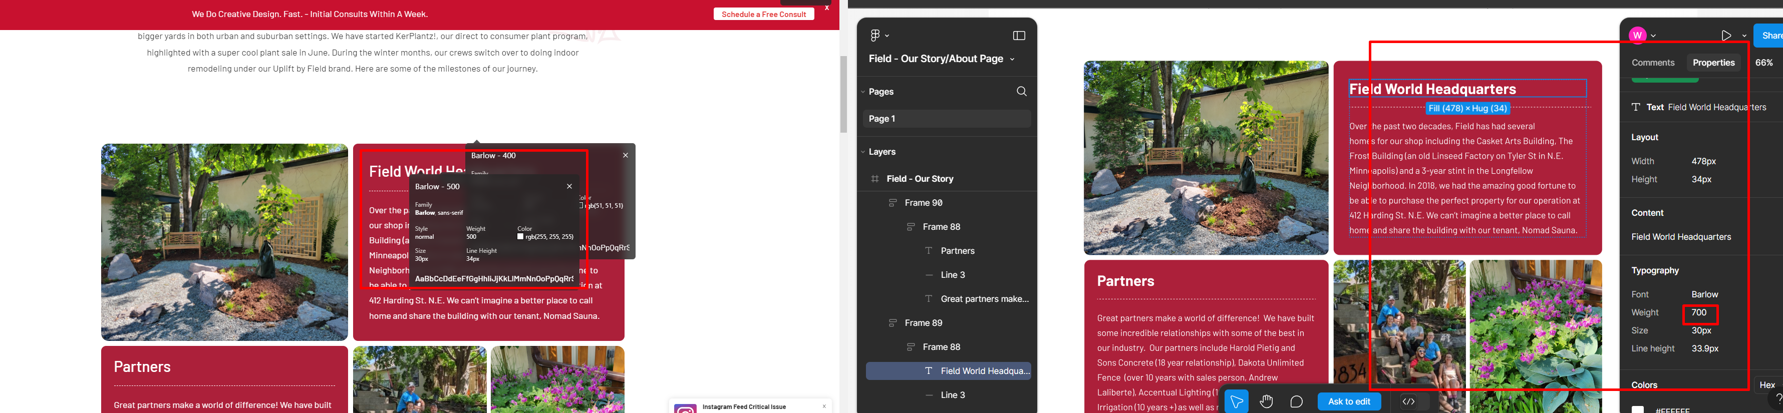Image resolution: width=1783 pixels, height=413 pixels.
Task: Click the pink flowers photo on Figma canvas
Action: pyautogui.click(x=1535, y=336)
